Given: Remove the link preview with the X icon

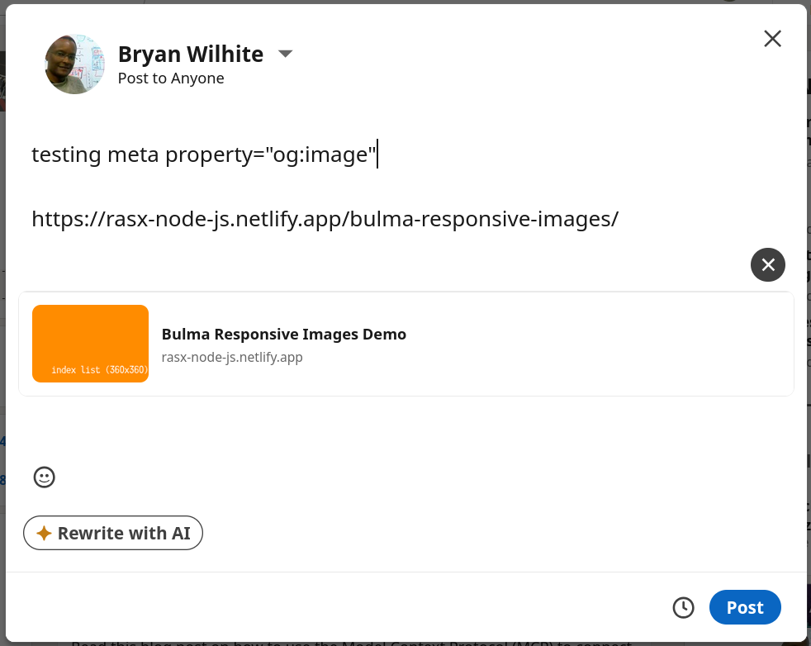Looking at the screenshot, I should pyautogui.click(x=767, y=264).
